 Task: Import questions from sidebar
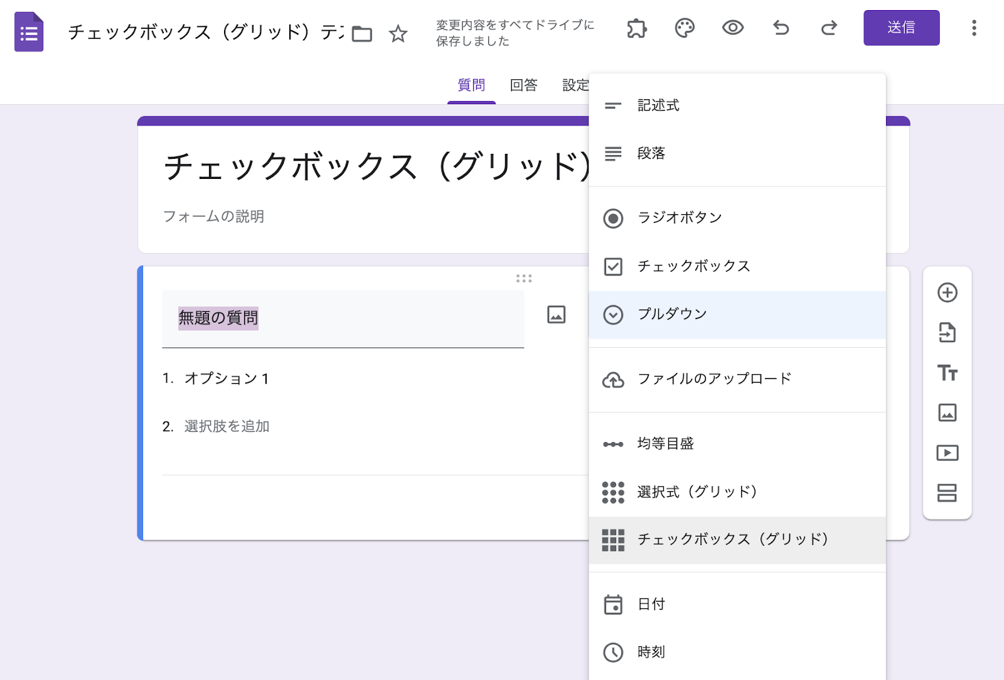click(947, 333)
